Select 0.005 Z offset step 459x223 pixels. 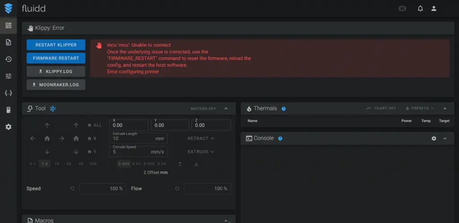[124, 164]
